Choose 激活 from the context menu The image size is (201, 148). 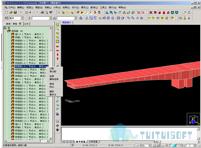pos(52,84)
